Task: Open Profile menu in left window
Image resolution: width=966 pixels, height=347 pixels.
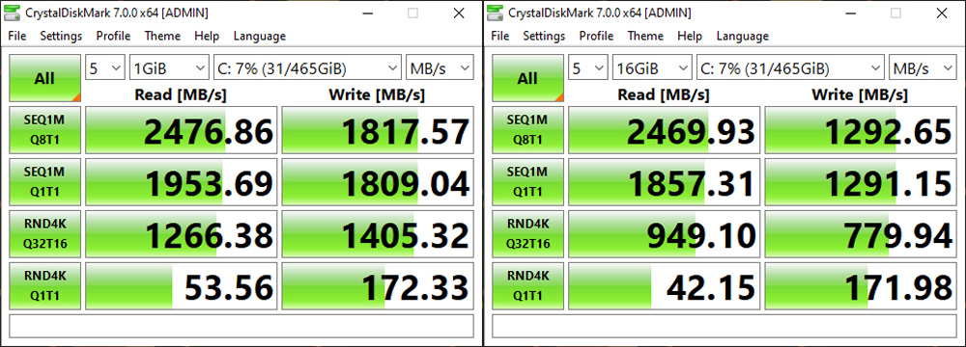Action: [x=113, y=37]
